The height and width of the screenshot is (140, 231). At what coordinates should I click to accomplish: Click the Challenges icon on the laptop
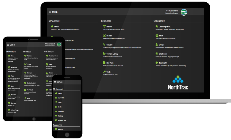(157, 54)
